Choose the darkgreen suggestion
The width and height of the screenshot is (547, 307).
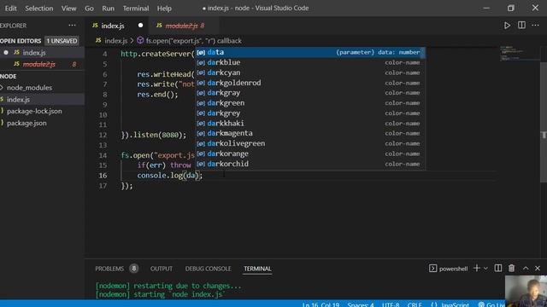pyautogui.click(x=310, y=103)
